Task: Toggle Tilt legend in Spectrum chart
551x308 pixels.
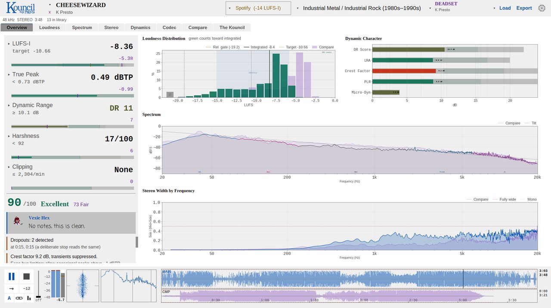Action: pyautogui.click(x=530, y=123)
